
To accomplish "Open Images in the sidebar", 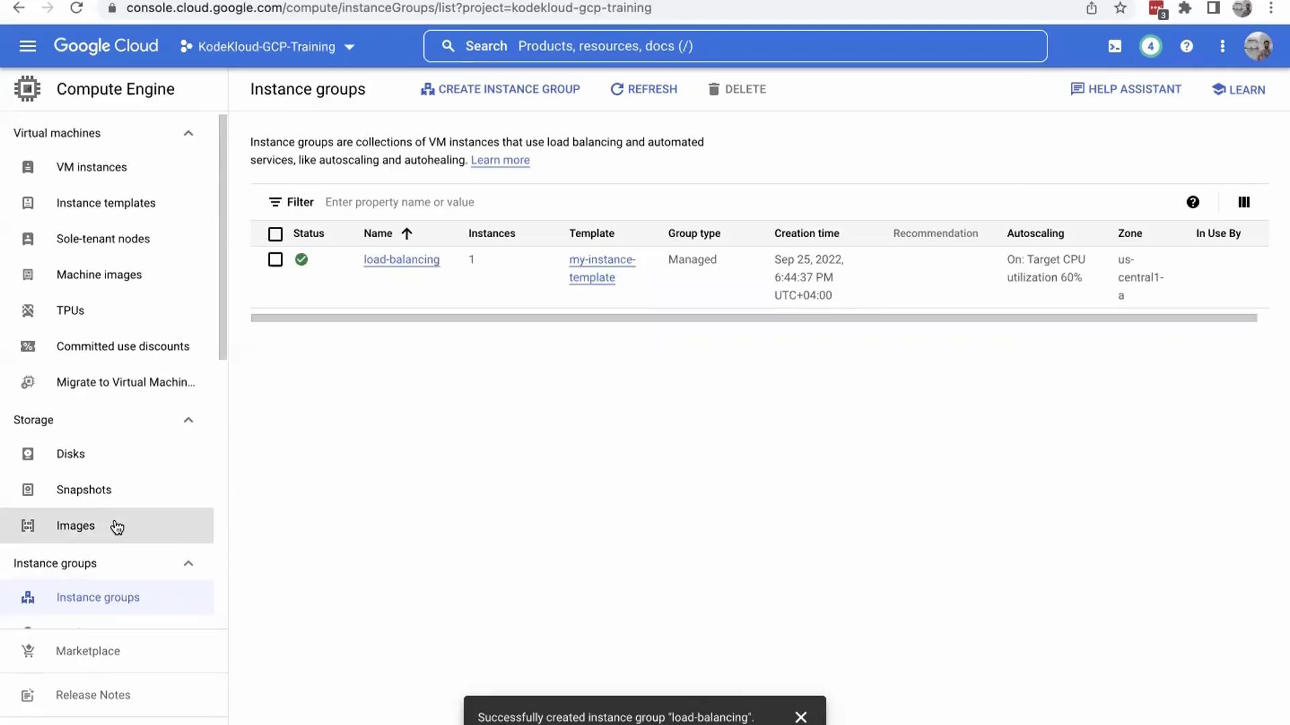I will click(75, 526).
